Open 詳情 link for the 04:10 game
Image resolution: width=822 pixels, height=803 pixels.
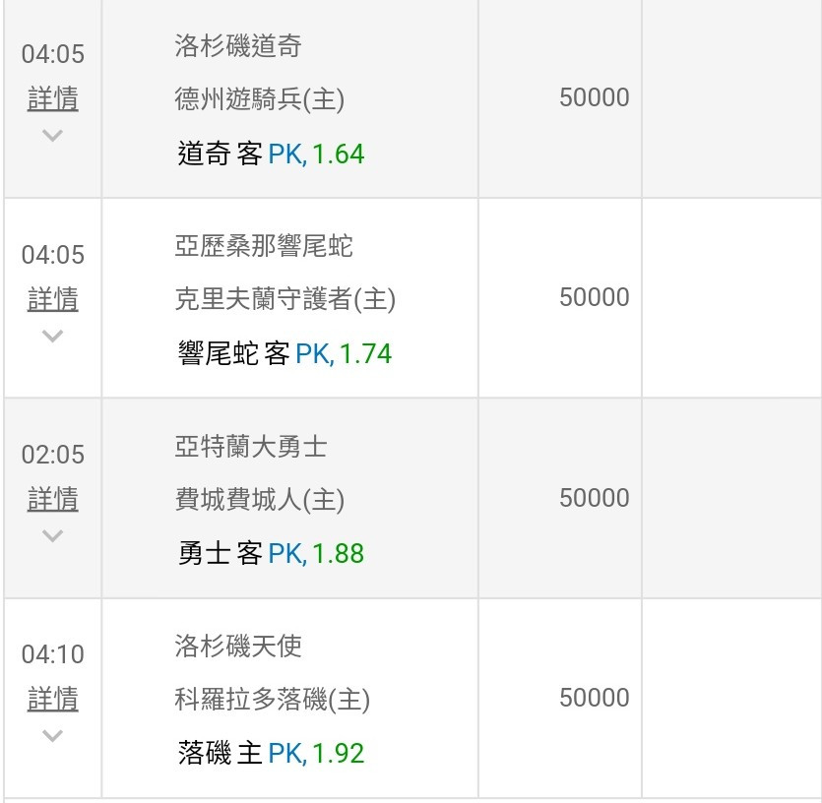pyautogui.click(x=53, y=699)
